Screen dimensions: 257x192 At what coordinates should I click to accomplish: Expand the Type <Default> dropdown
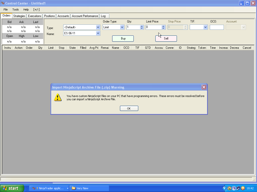(98, 27)
